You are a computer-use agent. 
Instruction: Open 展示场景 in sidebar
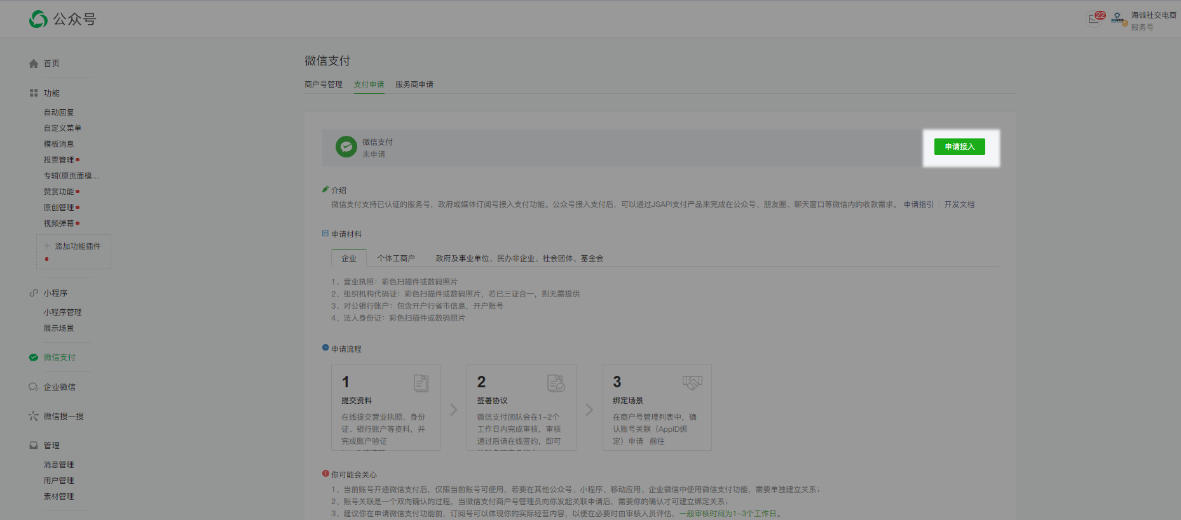[58, 328]
